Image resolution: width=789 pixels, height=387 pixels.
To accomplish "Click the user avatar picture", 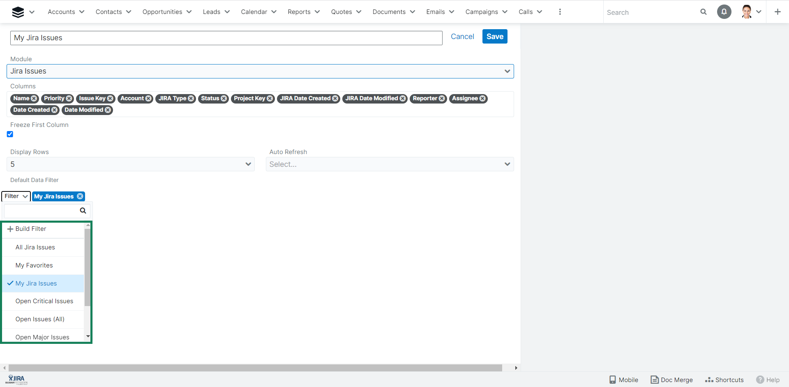I will (x=747, y=12).
